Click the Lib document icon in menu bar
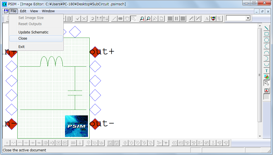The width and height of the screenshot is (273, 155). point(6,11)
